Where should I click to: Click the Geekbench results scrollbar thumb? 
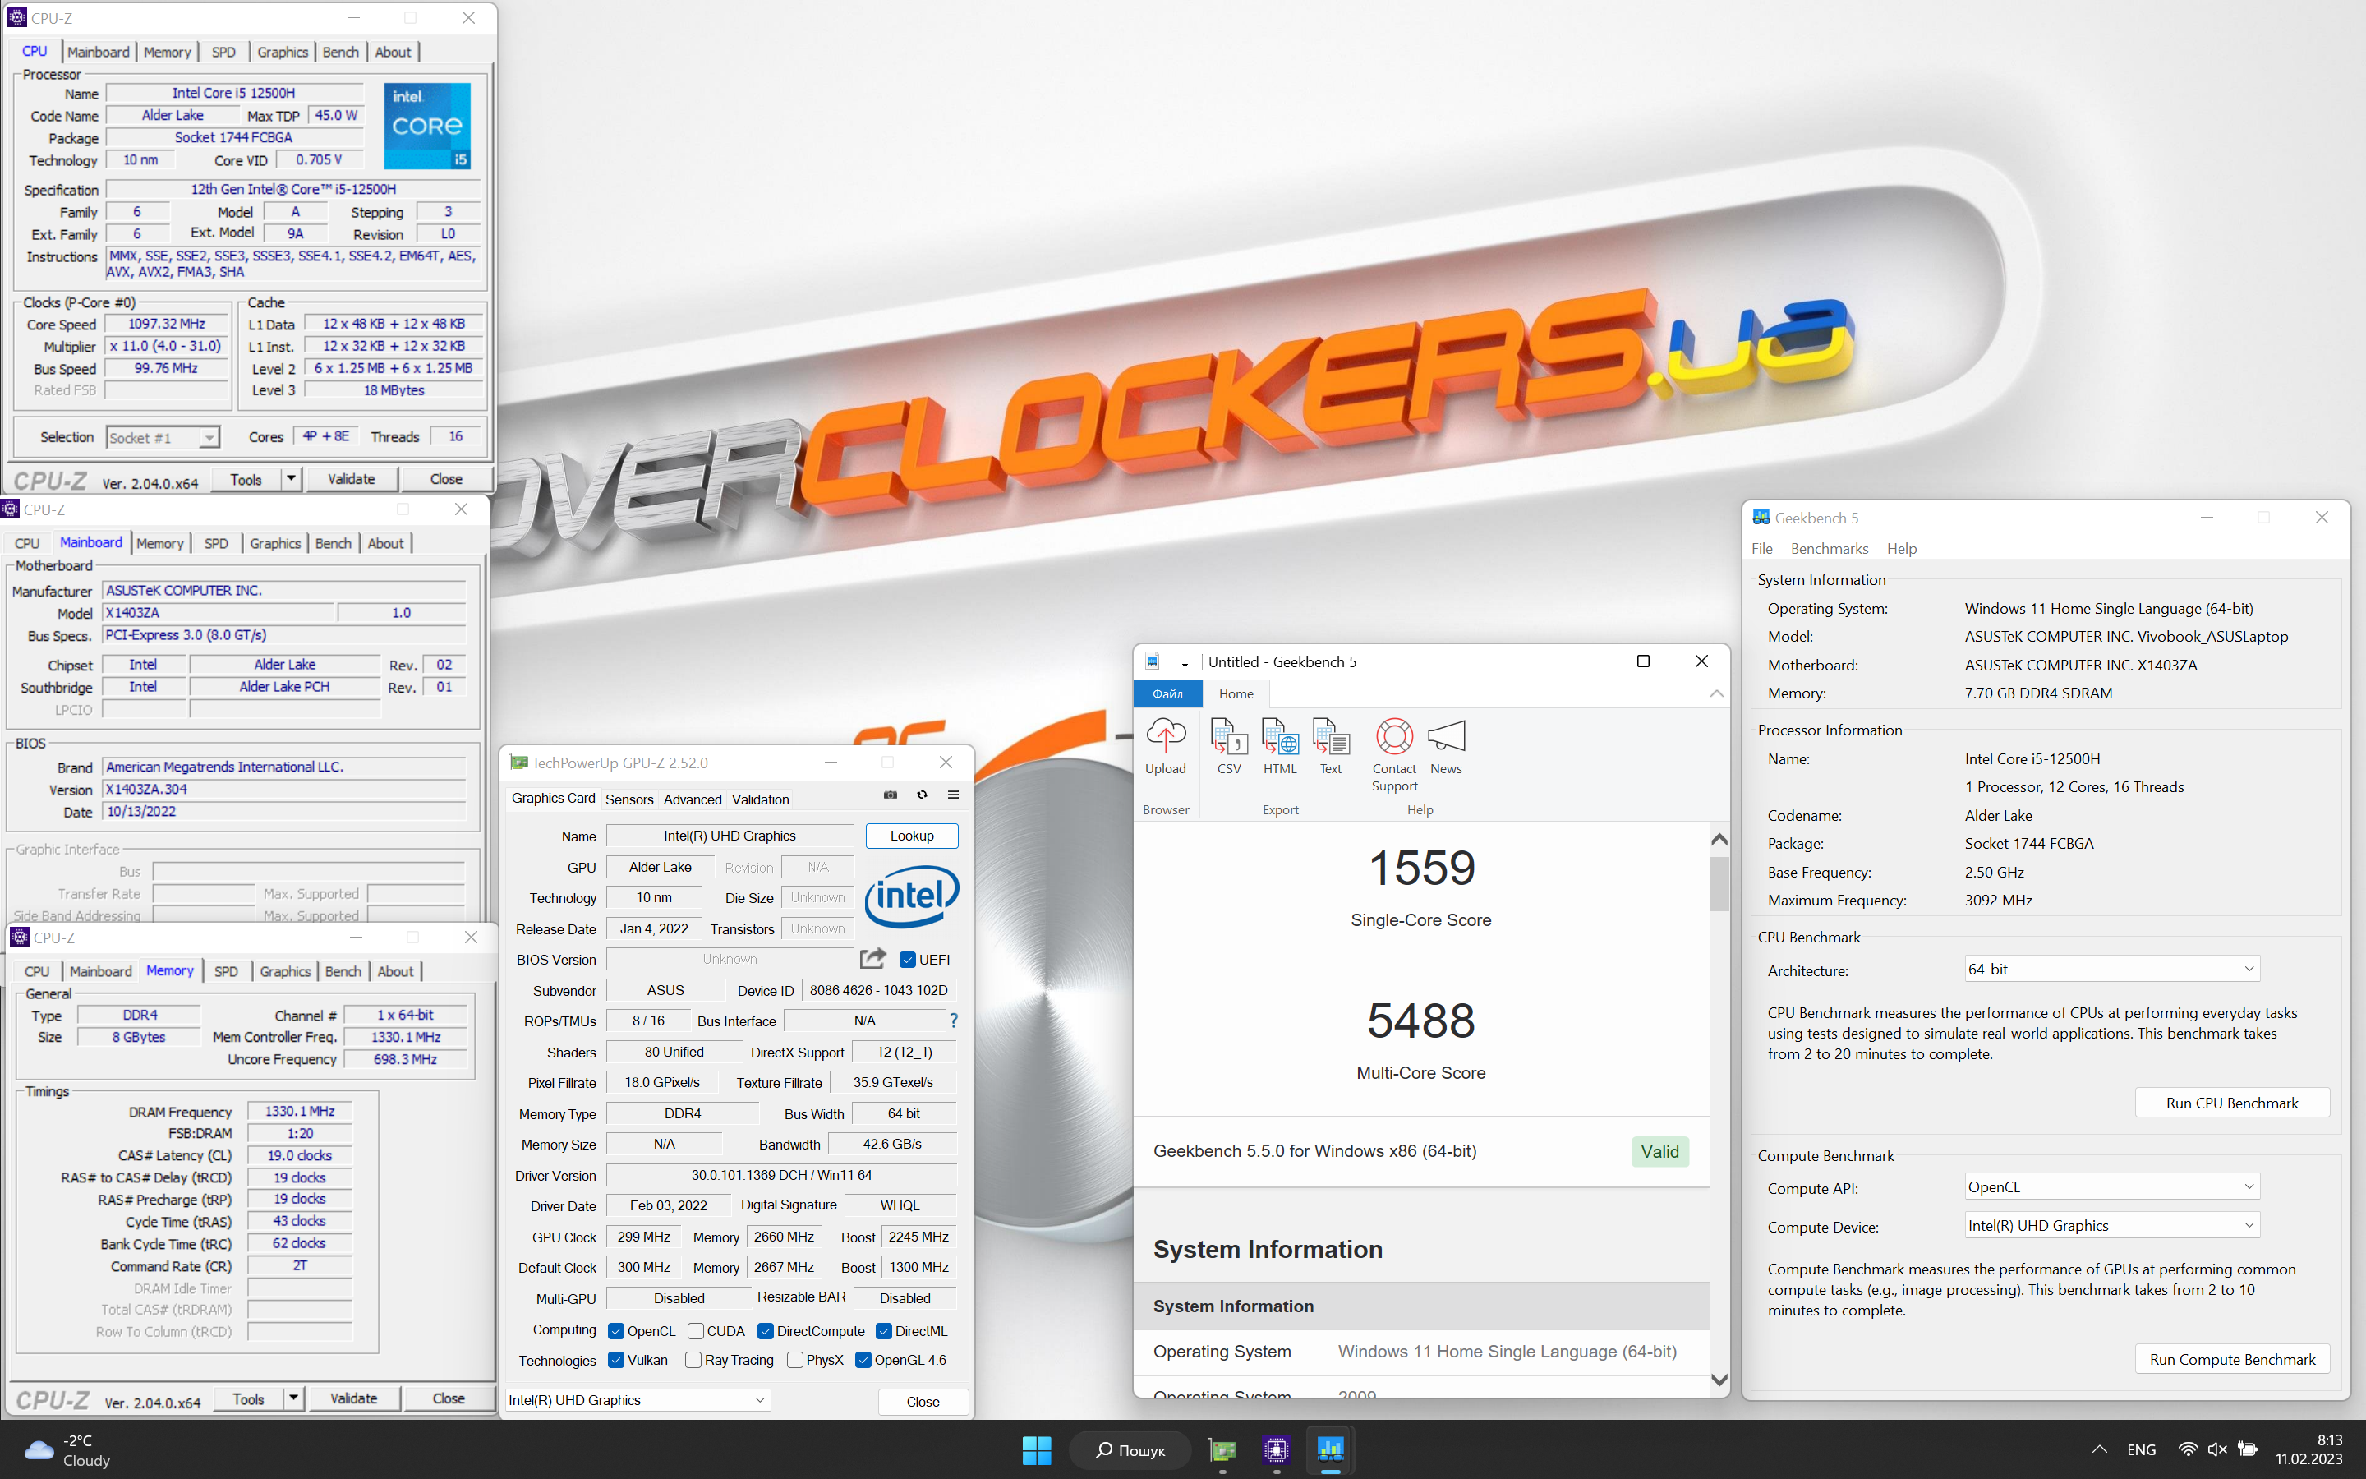pyautogui.click(x=1719, y=883)
